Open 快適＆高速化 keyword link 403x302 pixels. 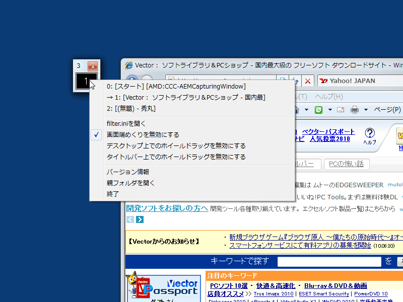click(276, 286)
